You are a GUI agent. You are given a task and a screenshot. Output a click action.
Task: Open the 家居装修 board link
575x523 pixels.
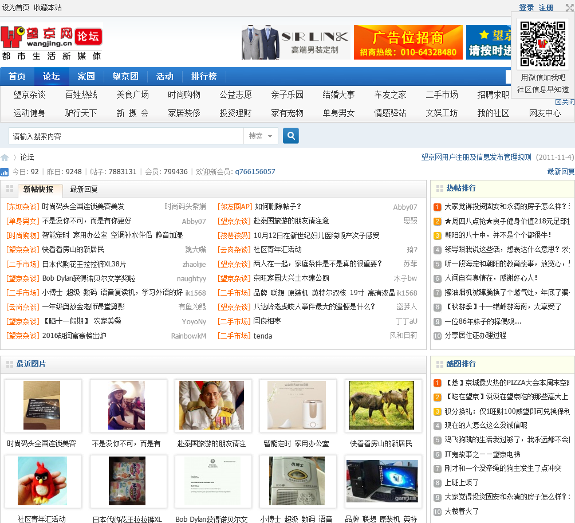pyautogui.click(x=184, y=113)
